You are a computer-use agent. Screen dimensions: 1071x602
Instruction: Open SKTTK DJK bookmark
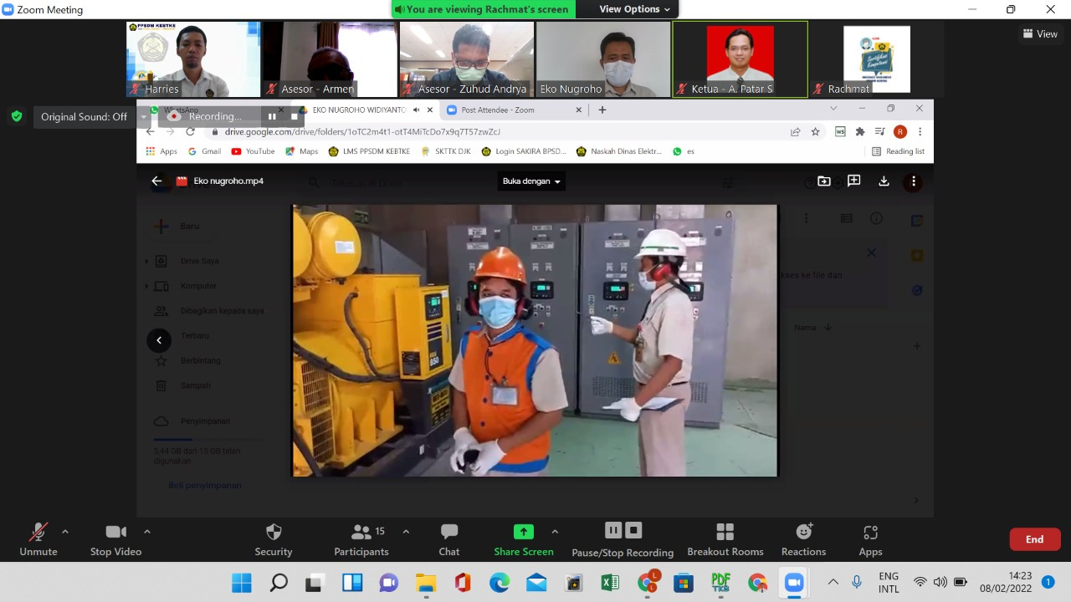(x=446, y=151)
